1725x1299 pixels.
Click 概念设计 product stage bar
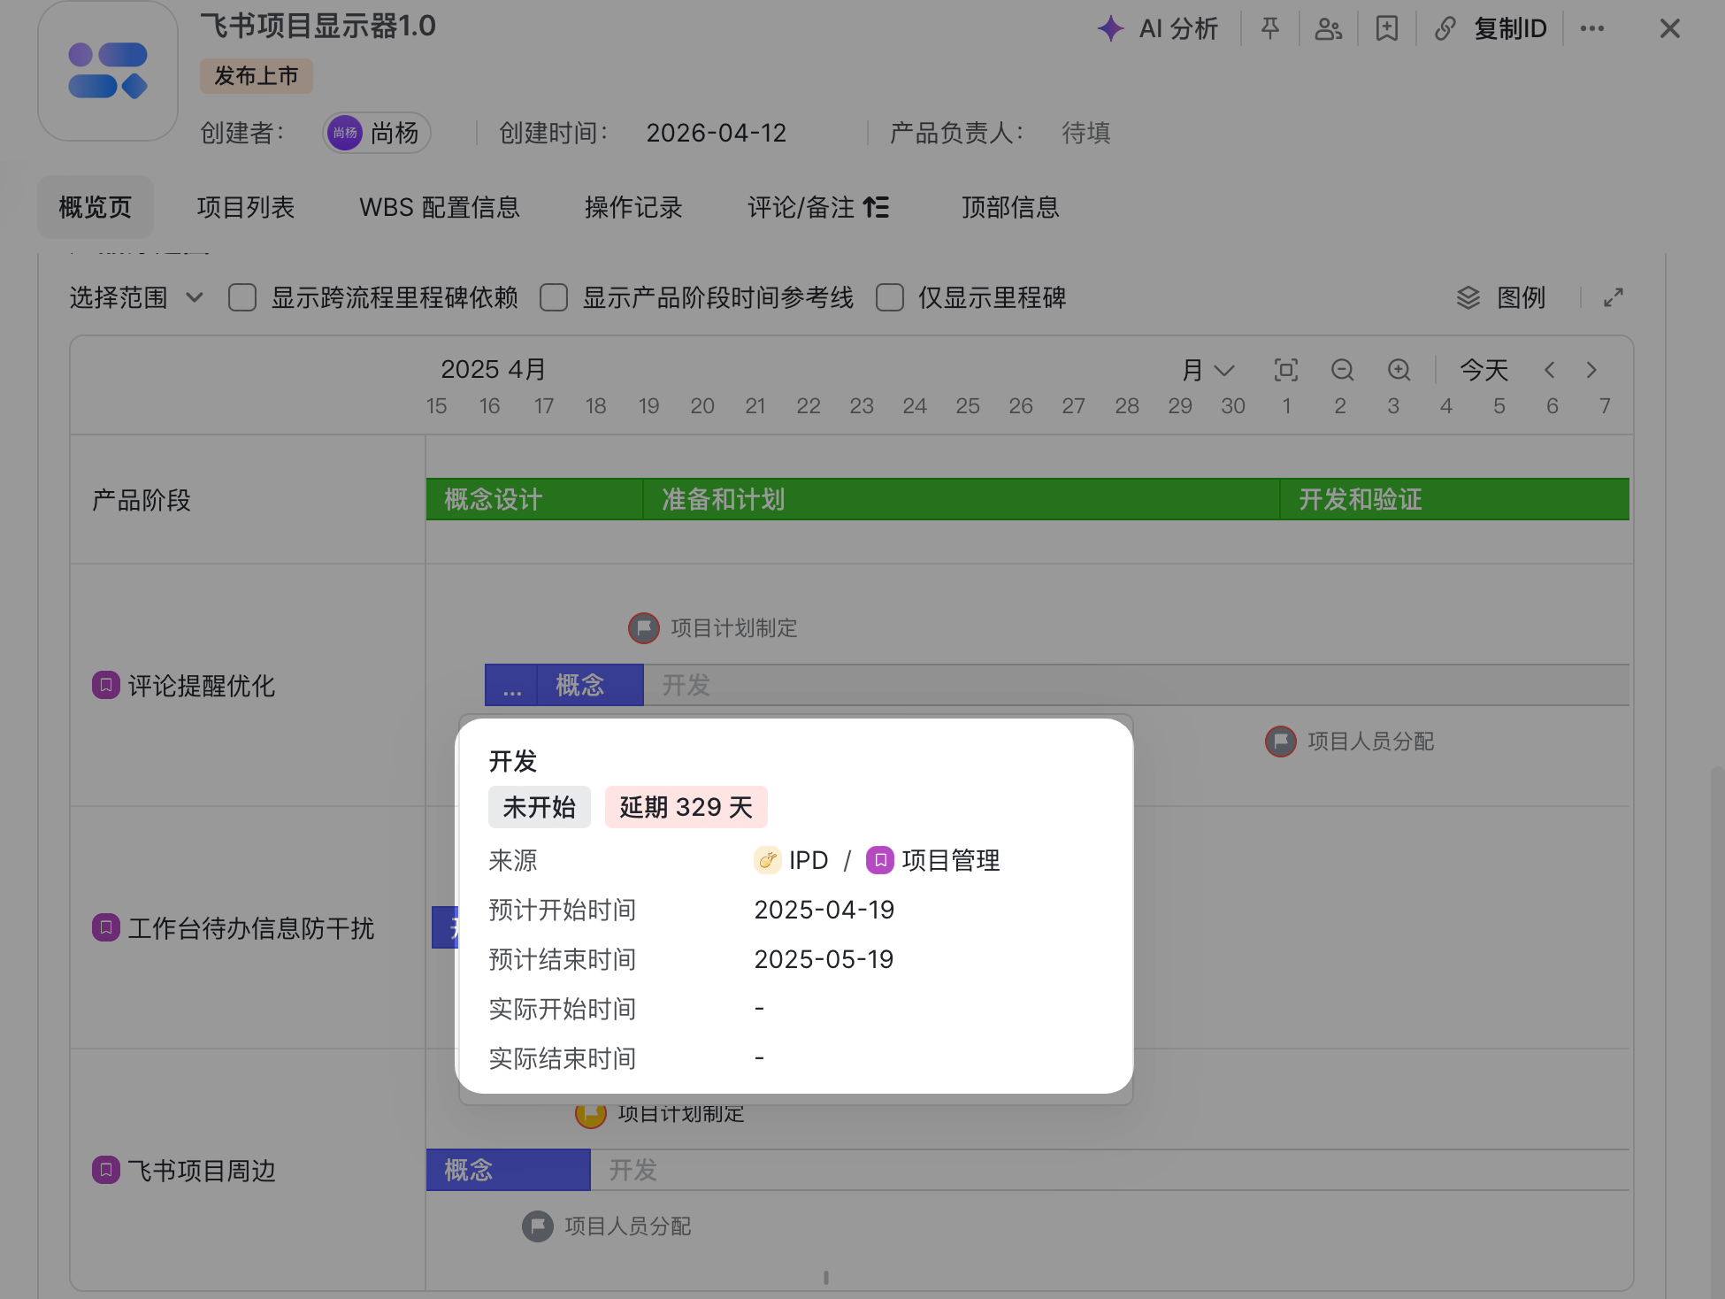[534, 499]
